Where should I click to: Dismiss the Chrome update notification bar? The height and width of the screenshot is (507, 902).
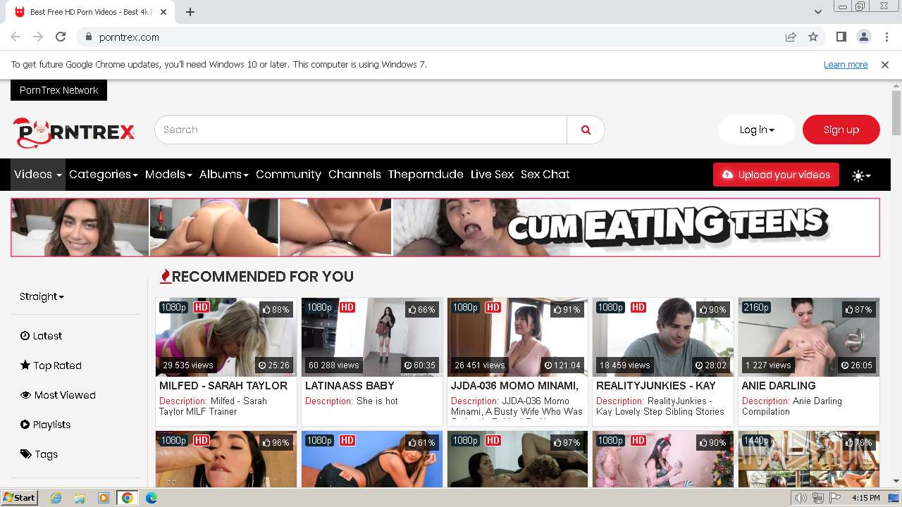[x=885, y=65]
